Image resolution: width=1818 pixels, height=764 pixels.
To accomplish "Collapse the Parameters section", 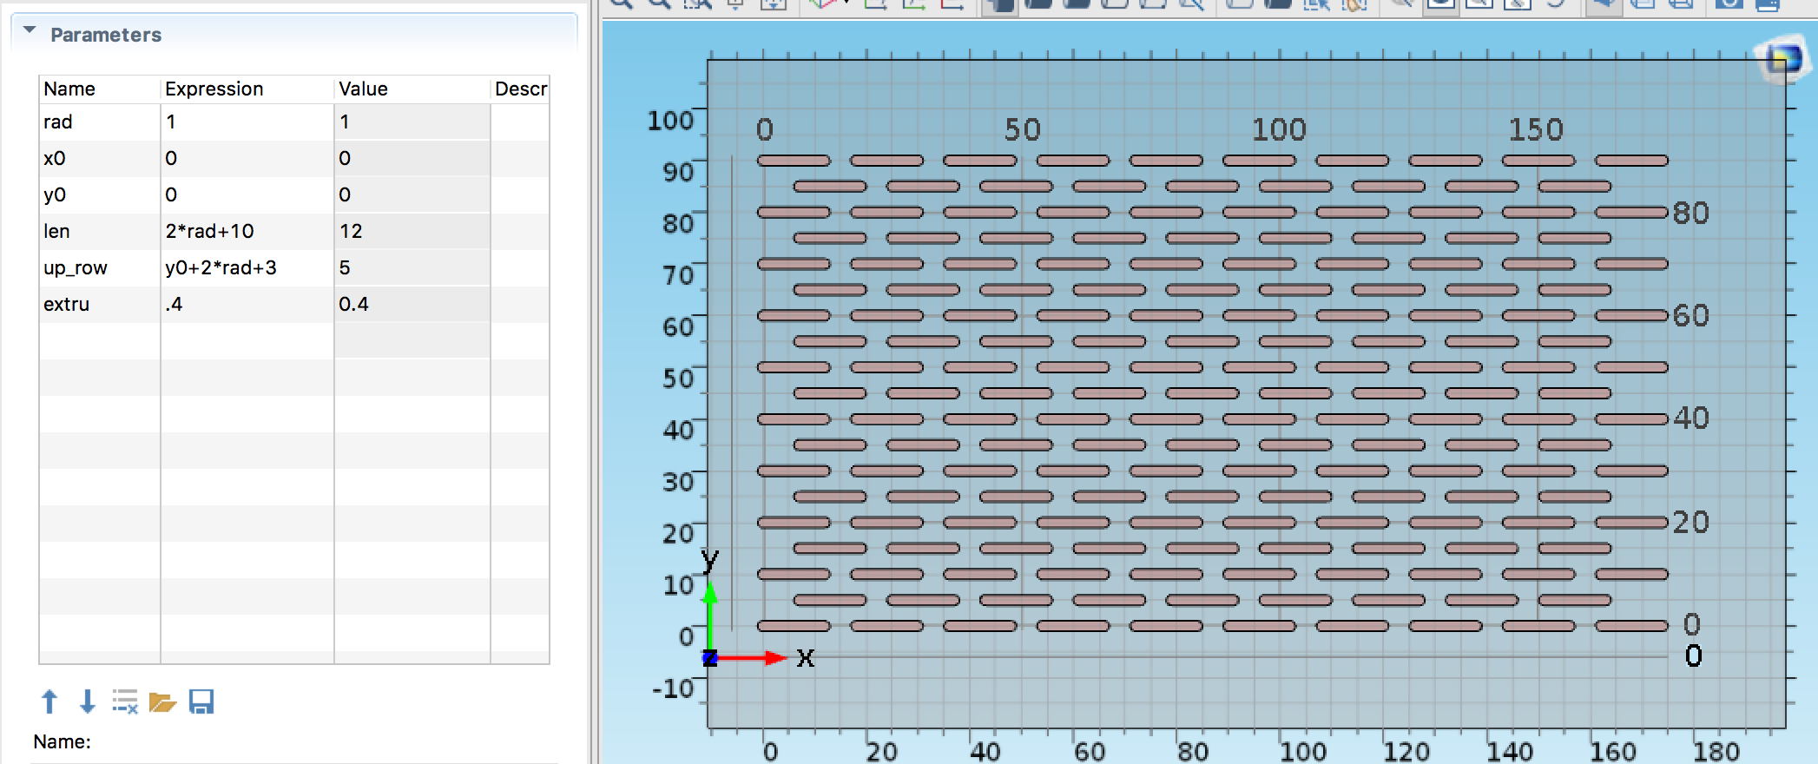I will pyautogui.click(x=30, y=31).
